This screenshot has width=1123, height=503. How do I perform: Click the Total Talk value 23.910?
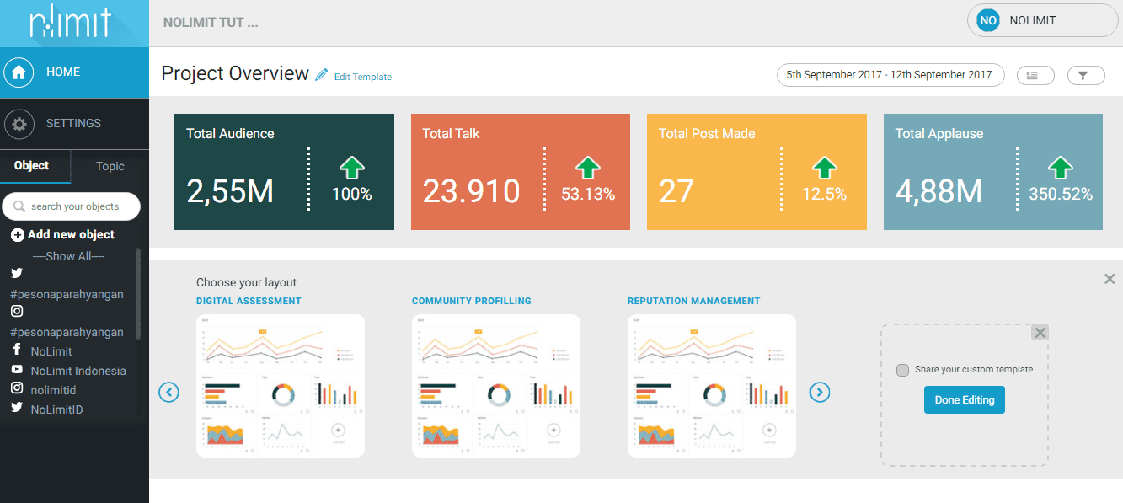pos(472,192)
